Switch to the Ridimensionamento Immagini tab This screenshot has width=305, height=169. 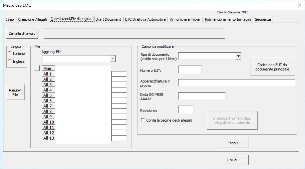(228, 19)
